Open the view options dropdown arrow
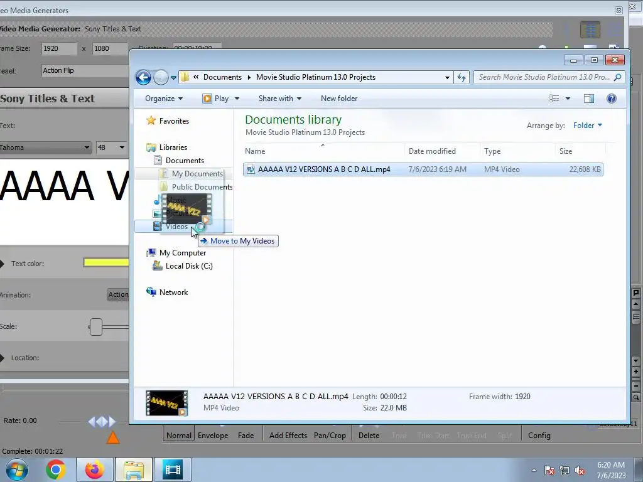The height and width of the screenshot is (482, 643). 568,99
